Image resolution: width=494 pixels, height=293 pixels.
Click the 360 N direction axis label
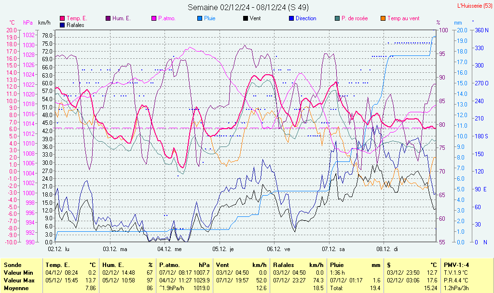point(482,30)
